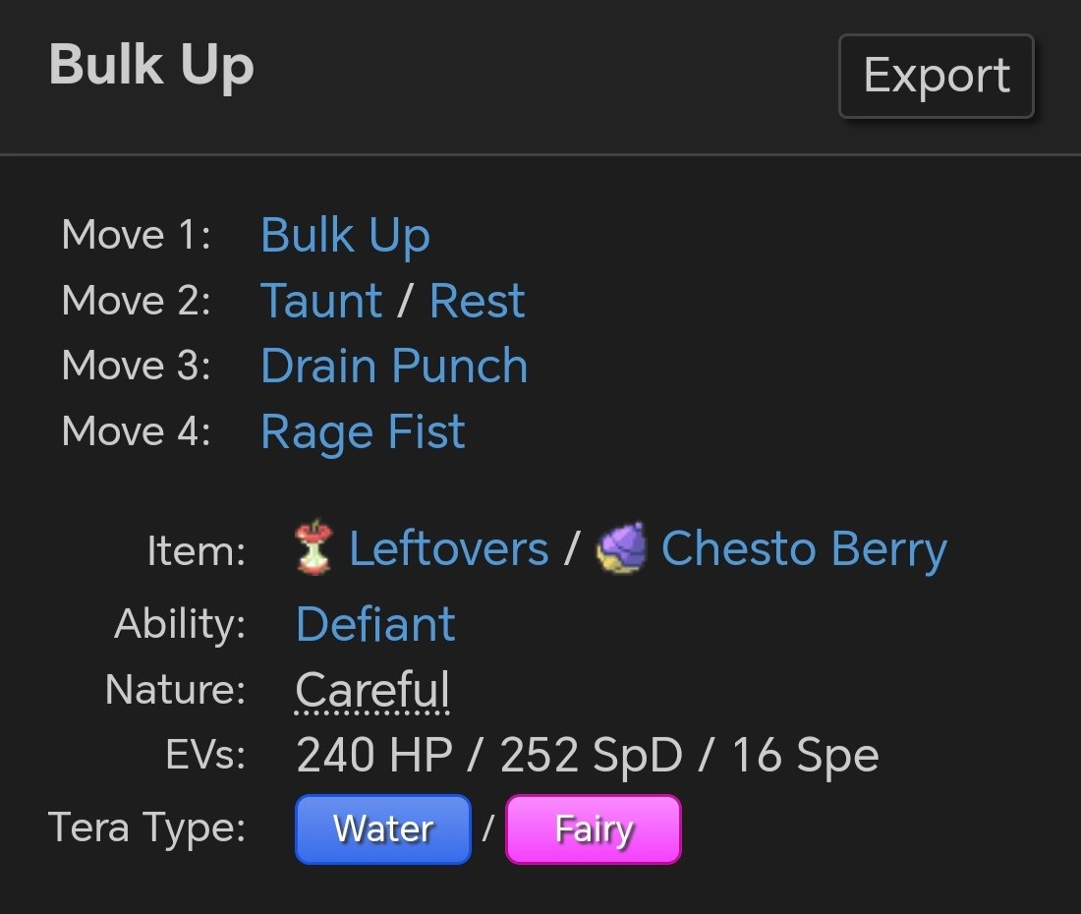The width and height of the screenshot is (1081, 914).
Task: Select the Water tera type badge
Action: pyautogui.click(x=383, y=829)
